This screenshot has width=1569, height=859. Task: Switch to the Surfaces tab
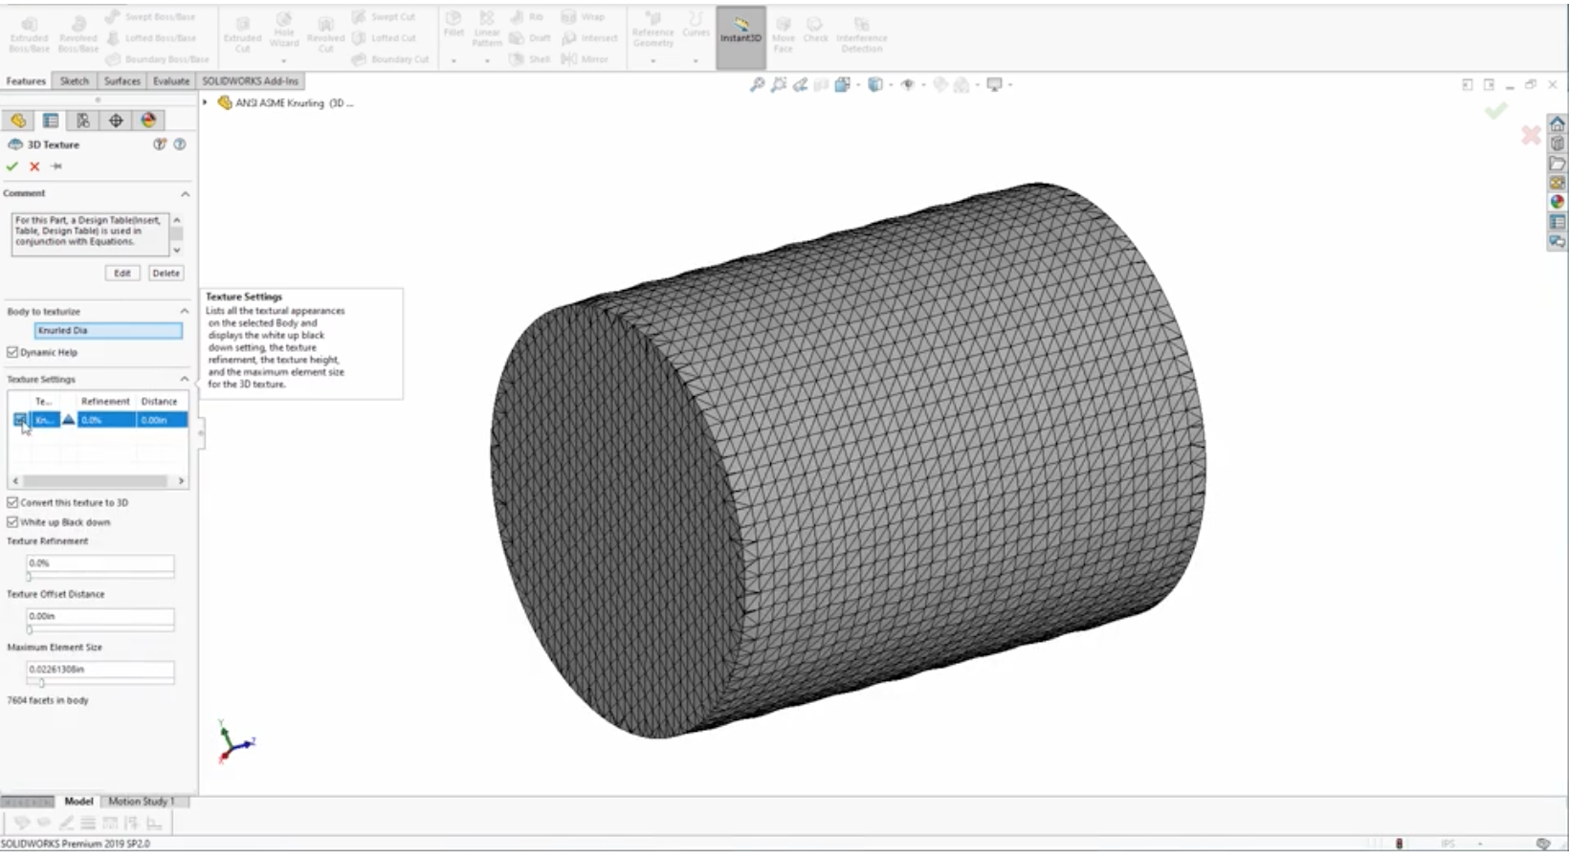[122, 81]
